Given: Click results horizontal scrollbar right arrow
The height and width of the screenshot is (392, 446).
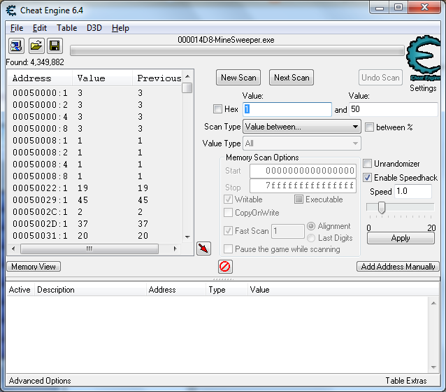Looking at the screenshot, I should pos(175,248).
